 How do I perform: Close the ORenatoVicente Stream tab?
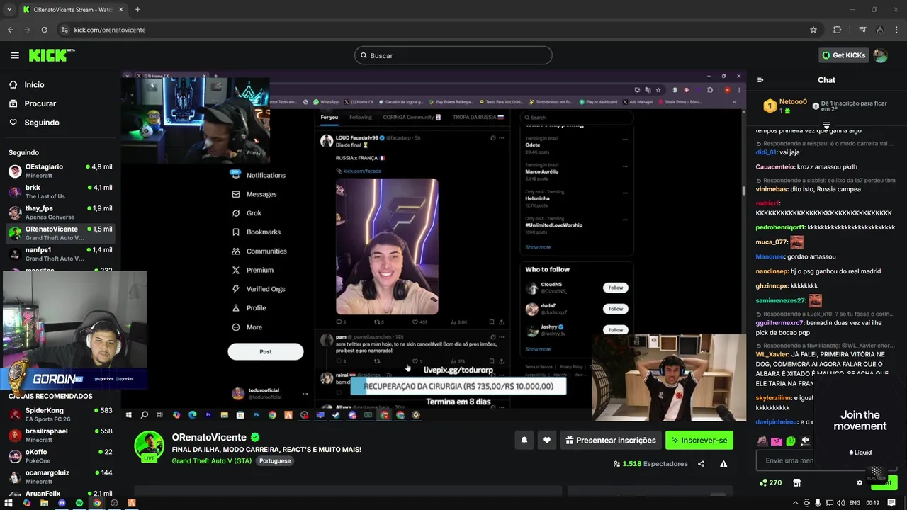tap(120, 10)
